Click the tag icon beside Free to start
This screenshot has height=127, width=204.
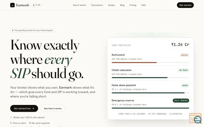11,123
